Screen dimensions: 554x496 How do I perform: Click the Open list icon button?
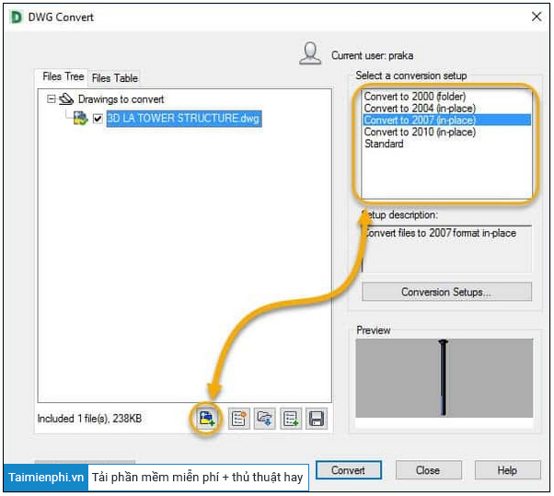(265, 419)
